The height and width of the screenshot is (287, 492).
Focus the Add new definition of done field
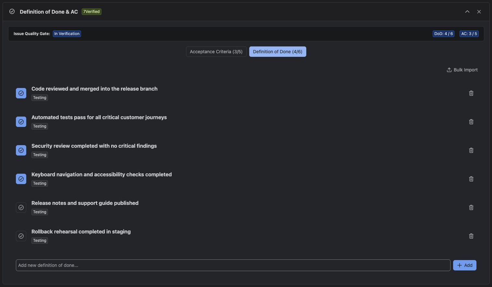(233, 265)
